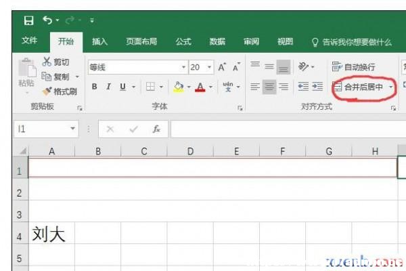Click the font size box showing 20
The width and height of the screenshot is (406, 271).
[197, 67]
